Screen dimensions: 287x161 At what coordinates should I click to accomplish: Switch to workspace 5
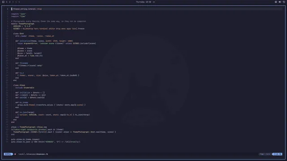tap(19, 2)
